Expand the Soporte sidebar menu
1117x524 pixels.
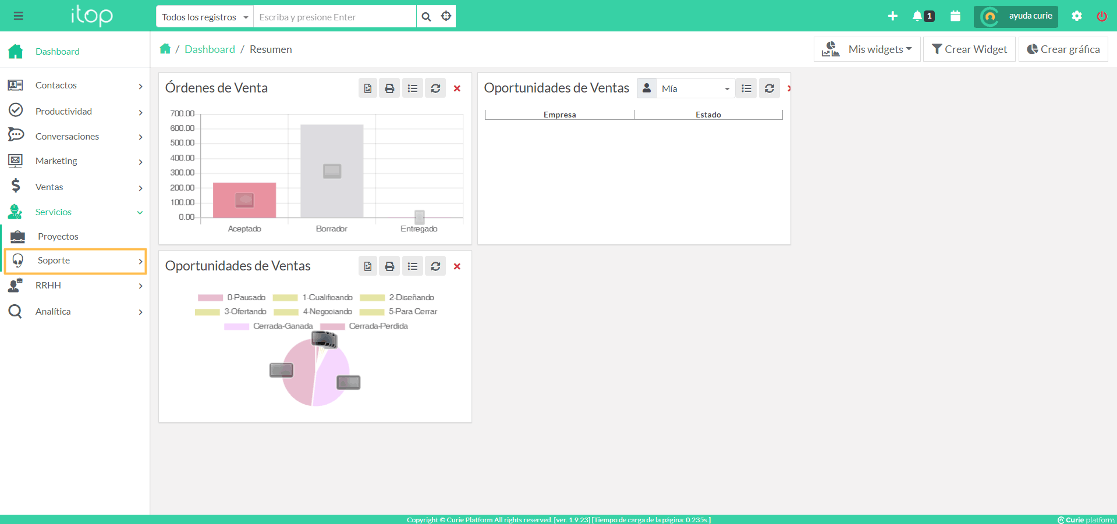tap(75, 261)
